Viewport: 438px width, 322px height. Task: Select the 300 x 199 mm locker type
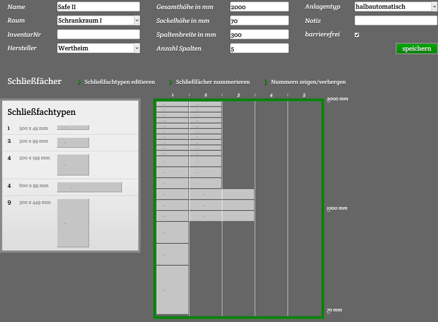point(73,165)
